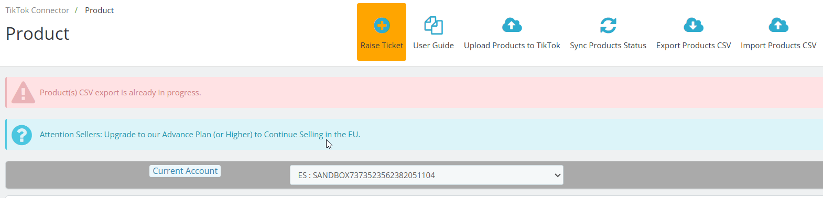Click the Upload Products cloud icon

512,25
